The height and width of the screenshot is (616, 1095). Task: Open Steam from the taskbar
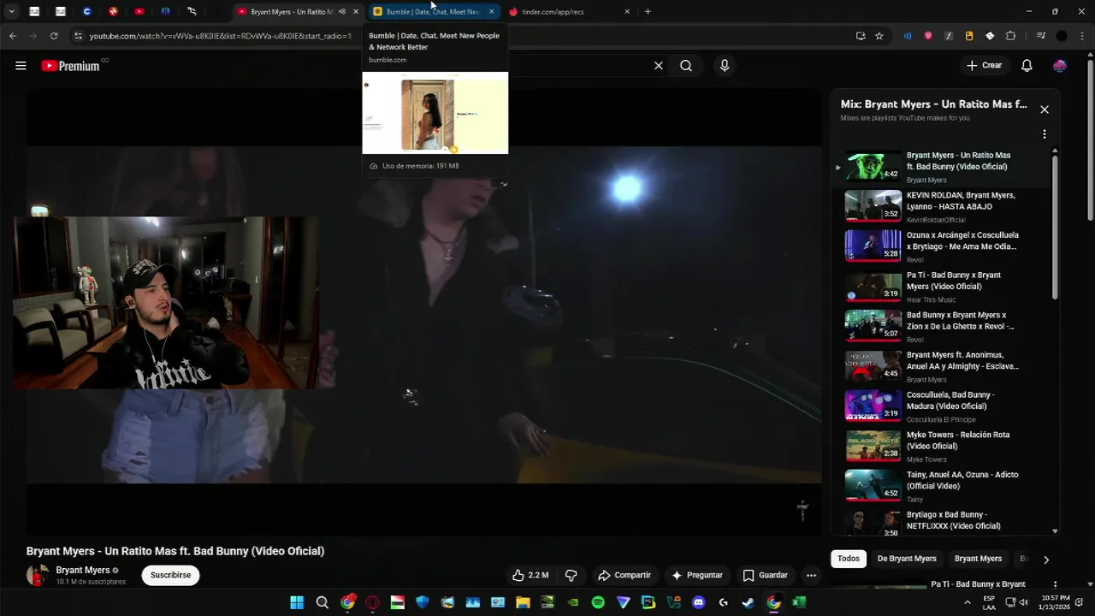[x=749, y=602]
